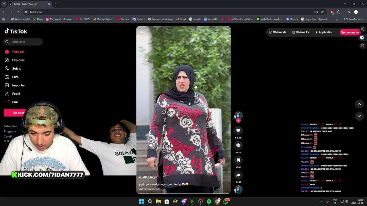Open khallid_fiigo profile link
The width and height of the screenshot is (367, 206).
point(147,177)
